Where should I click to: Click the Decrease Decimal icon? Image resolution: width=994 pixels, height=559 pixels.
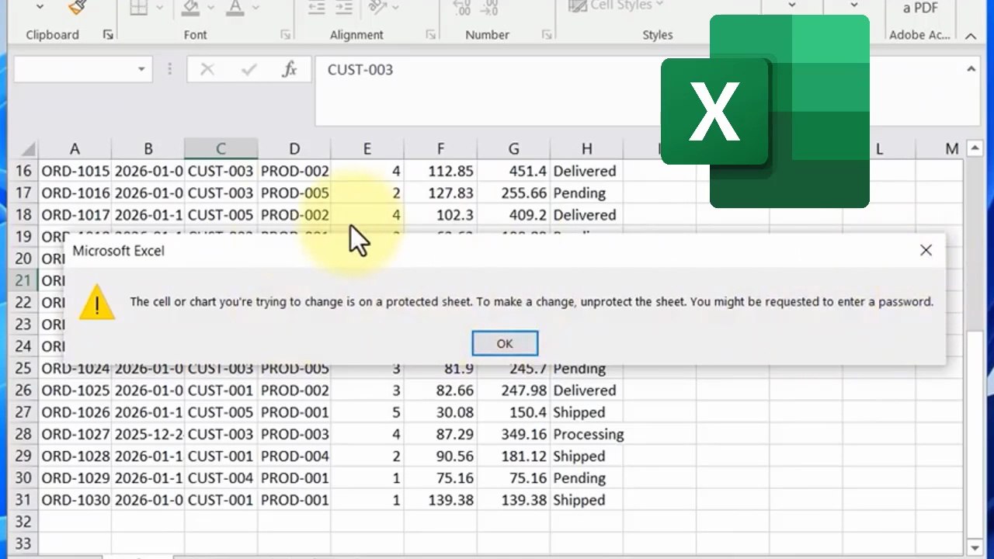[489, 8]
